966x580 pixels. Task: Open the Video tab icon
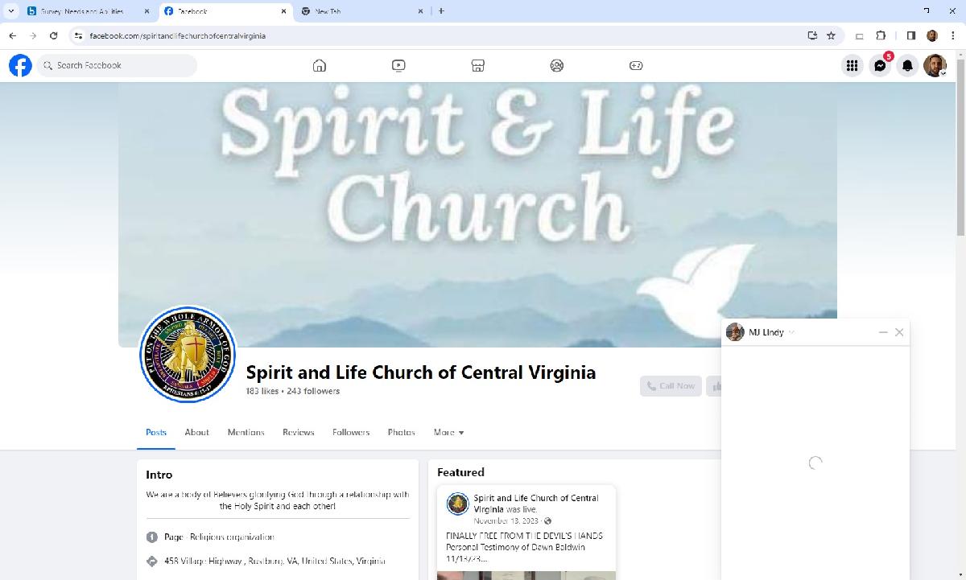pyautogui.click(x=398, y=66)
